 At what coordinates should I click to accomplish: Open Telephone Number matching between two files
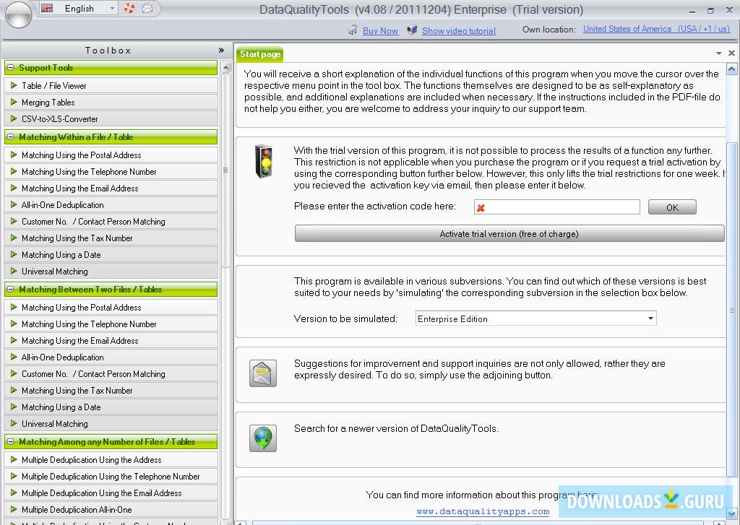point(111,324)
